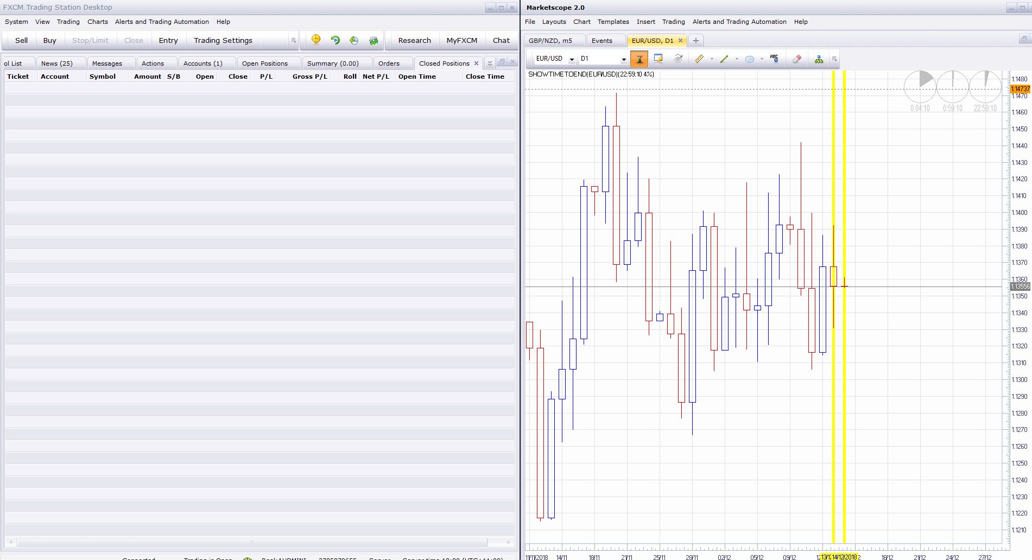The image size is (1032, 560).
Task: Select the green line drawing tool
Action: pyautogui.click(x=724, y=59)
